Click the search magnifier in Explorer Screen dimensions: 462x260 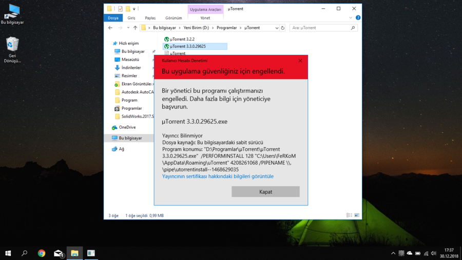tap(353, 28)
